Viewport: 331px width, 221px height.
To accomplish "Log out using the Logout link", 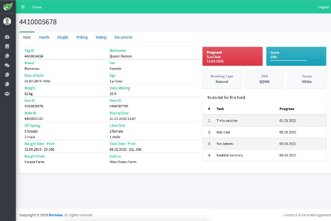I will click(x=323, y=7).
